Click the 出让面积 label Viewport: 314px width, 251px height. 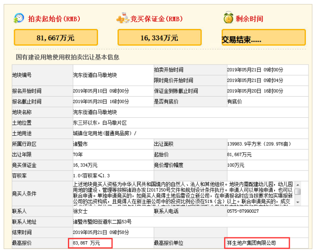pyautogui.click(x=164, y=144)
